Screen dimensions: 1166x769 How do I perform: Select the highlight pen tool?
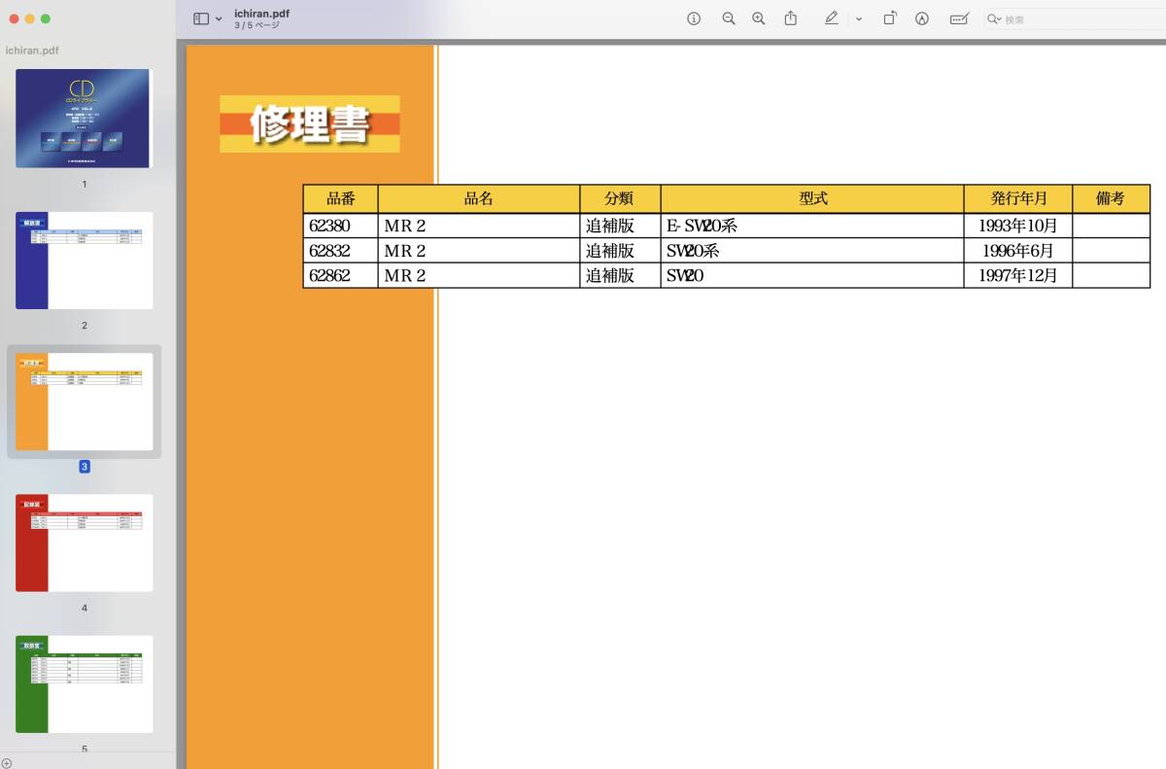pos(831,18)
